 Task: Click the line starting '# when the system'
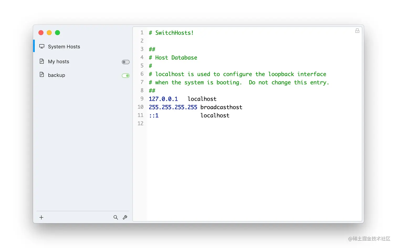pos(239,82)
